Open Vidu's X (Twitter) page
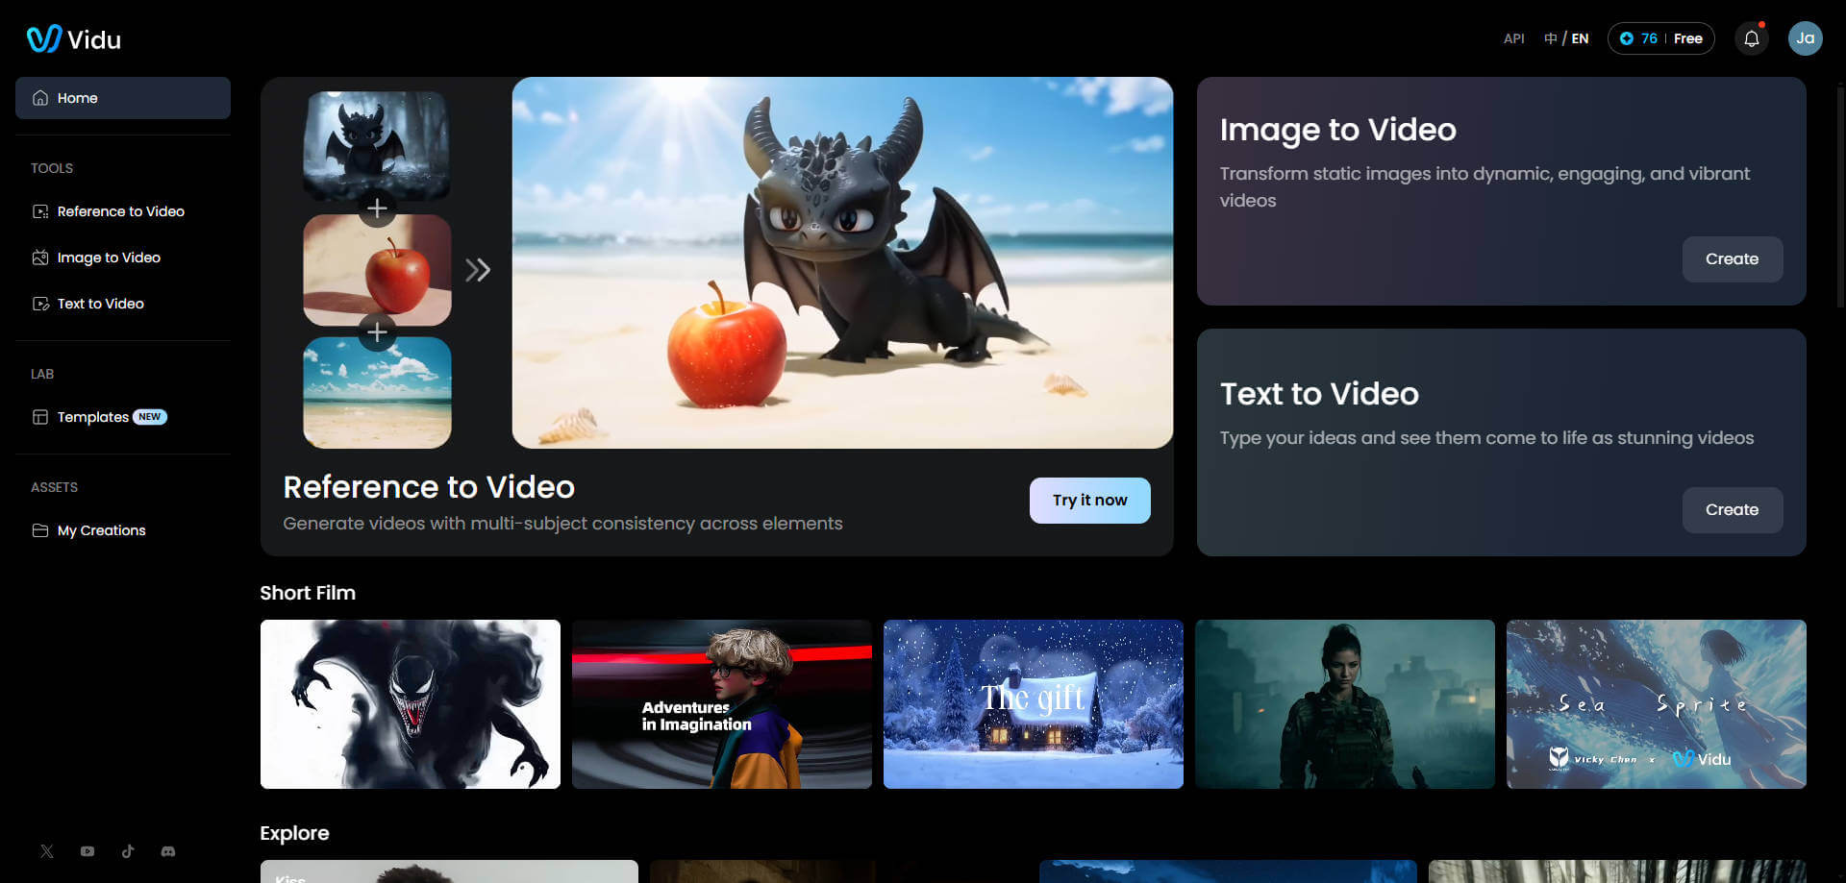 click(47, 851)
